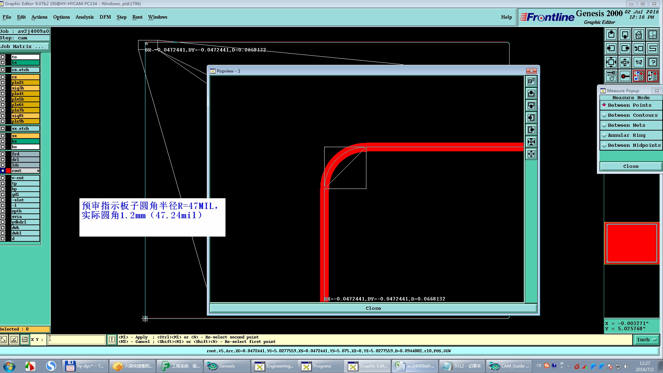
Task: Click the diagonal arrow coordinate mode icon
Action: pyautogui.click(x=3, y=339)
